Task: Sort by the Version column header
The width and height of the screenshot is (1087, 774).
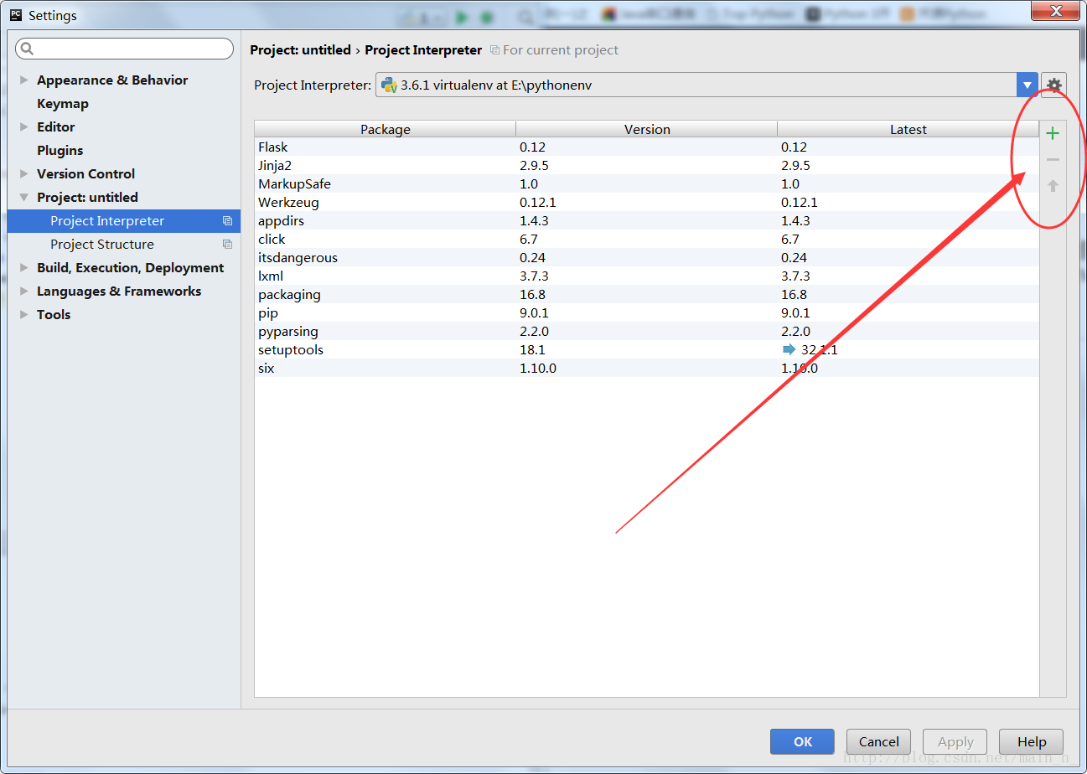Action: click(647, 129)
